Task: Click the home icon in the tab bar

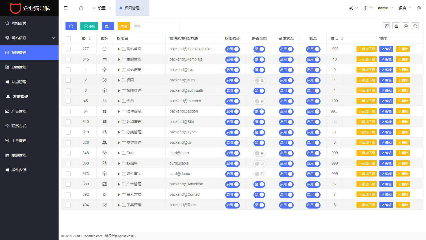Action: click(x=81, y=8)
